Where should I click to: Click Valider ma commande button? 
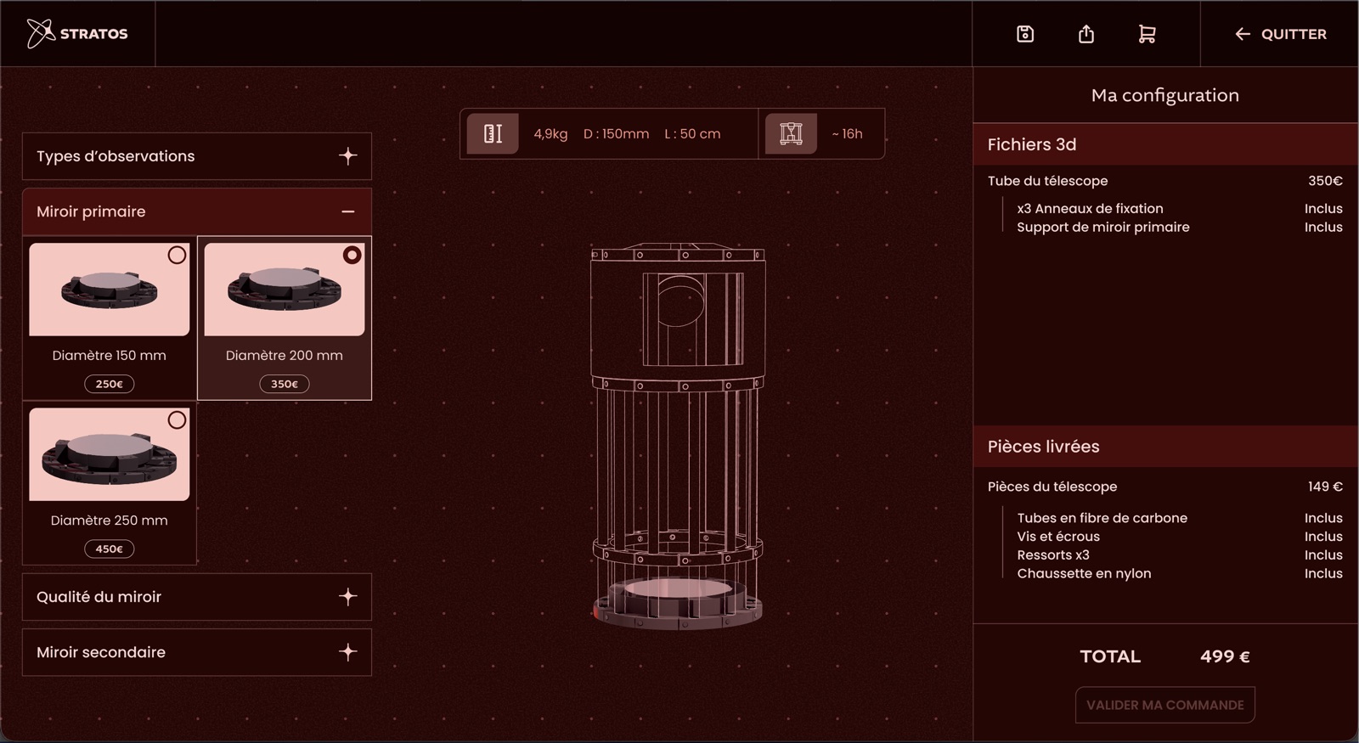[1164, 705]
